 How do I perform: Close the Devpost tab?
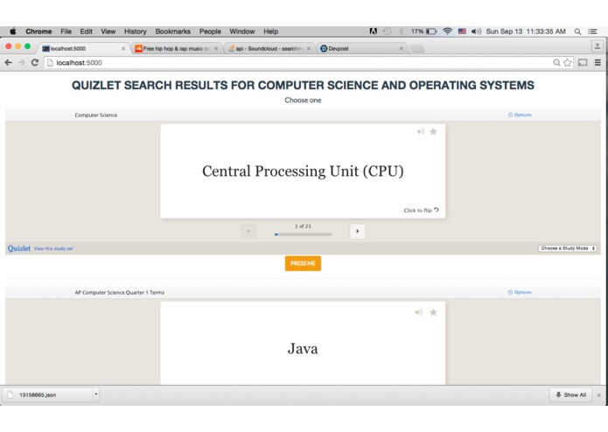pos(402,48)
